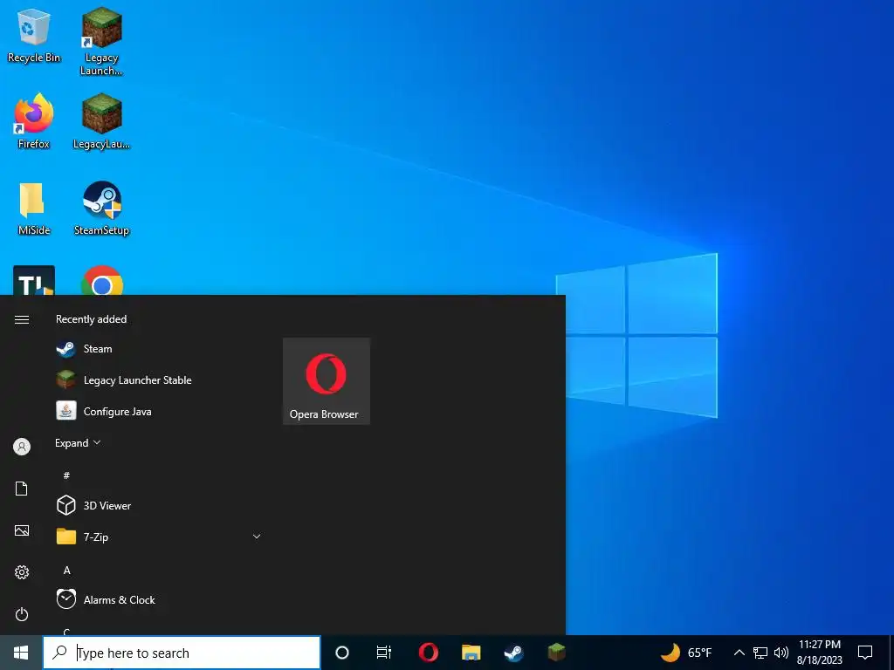Click the Power icon in Start

pos(22,615)
